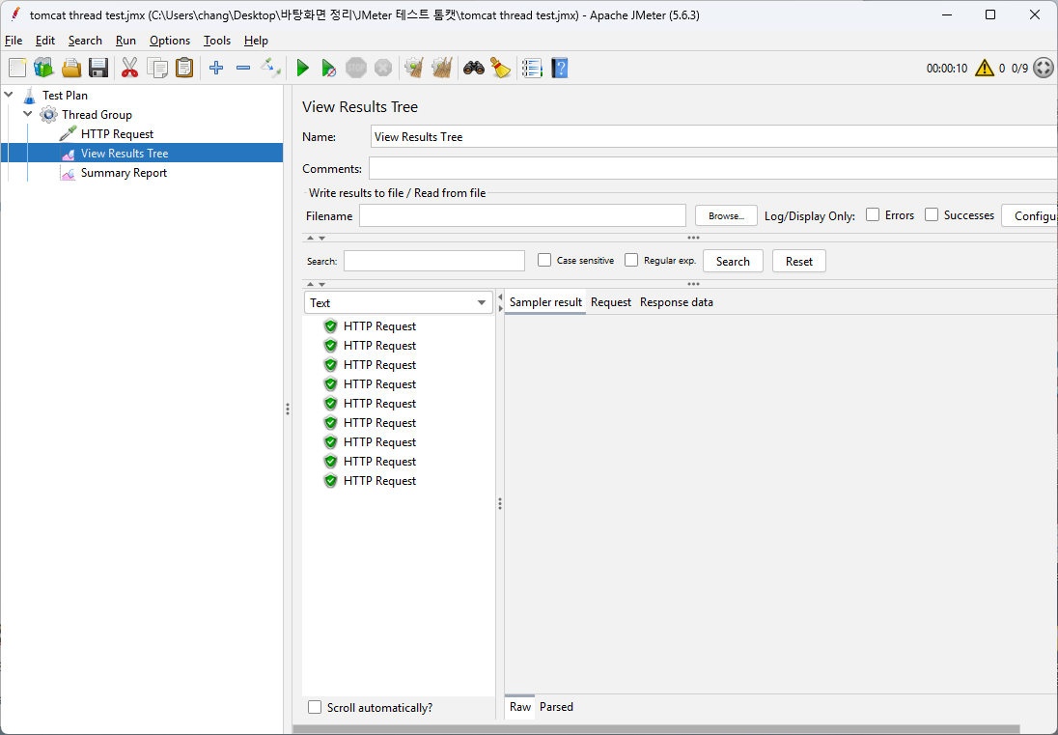Click the Configure button

click(1030, 216)
